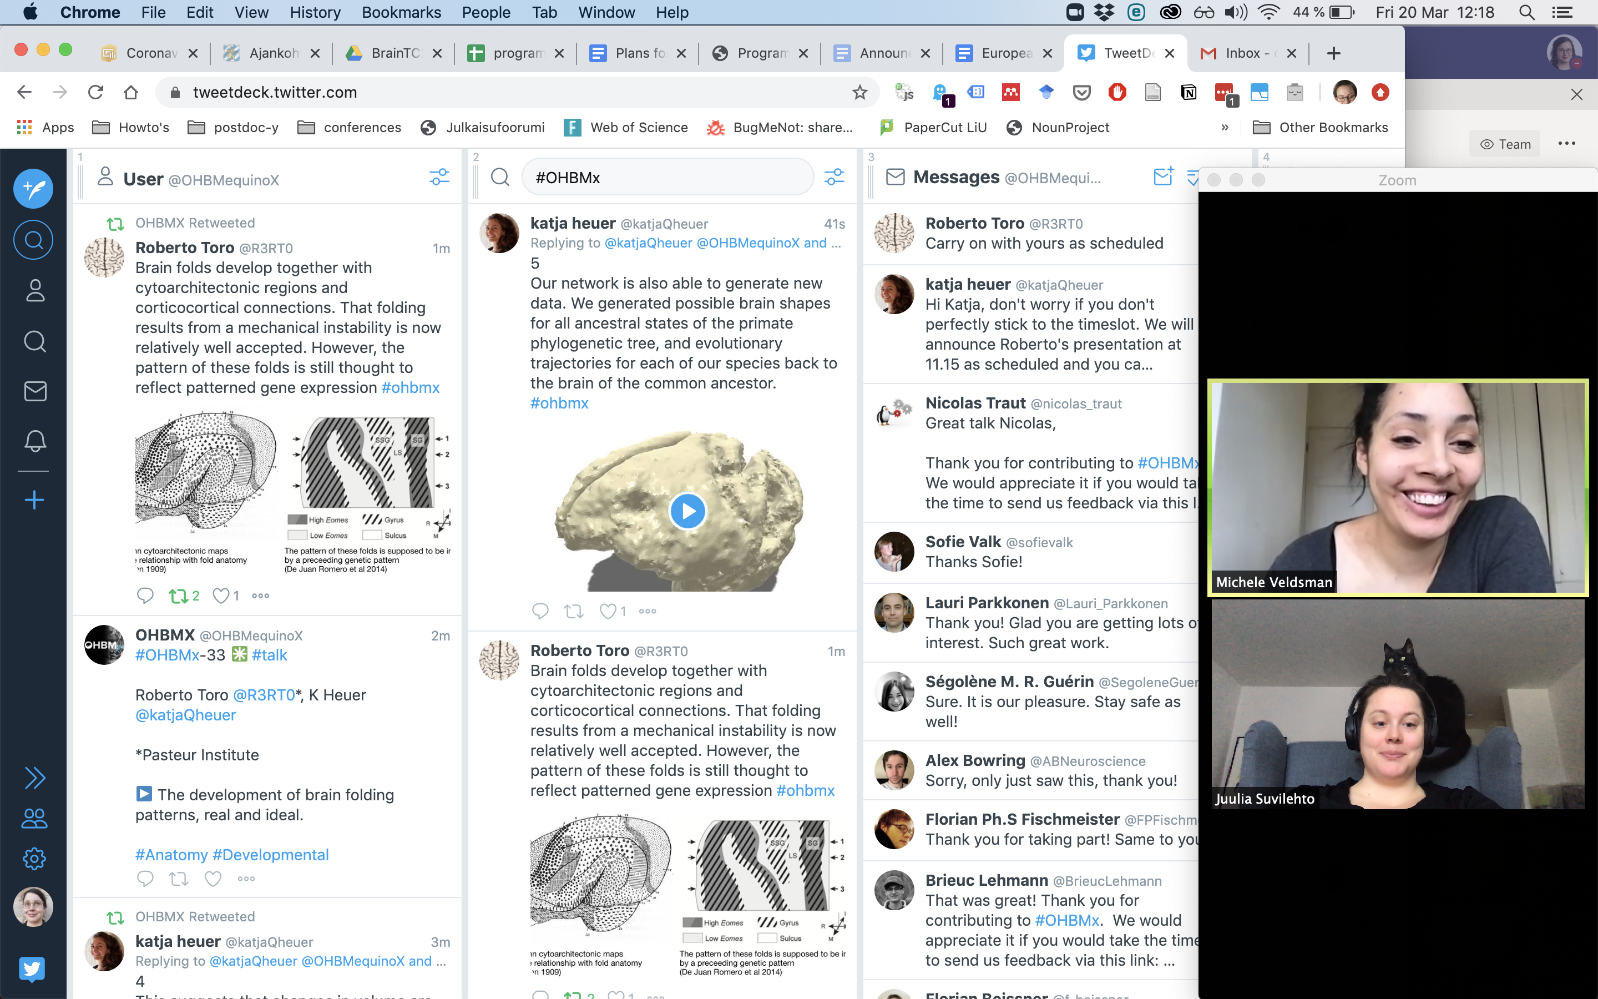Open #OHBMx search column options

tap(834, 177)
